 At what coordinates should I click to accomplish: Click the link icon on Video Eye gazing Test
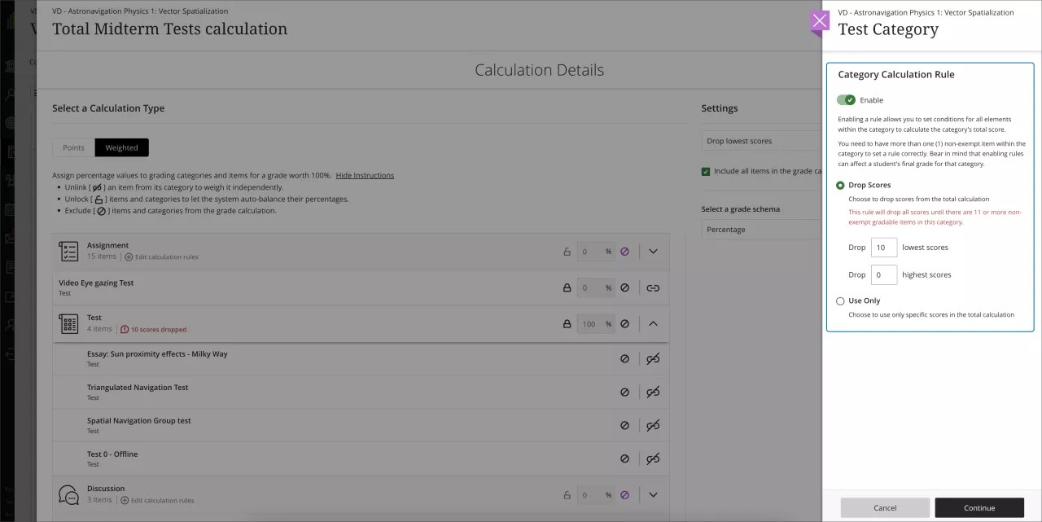[652, 287]
